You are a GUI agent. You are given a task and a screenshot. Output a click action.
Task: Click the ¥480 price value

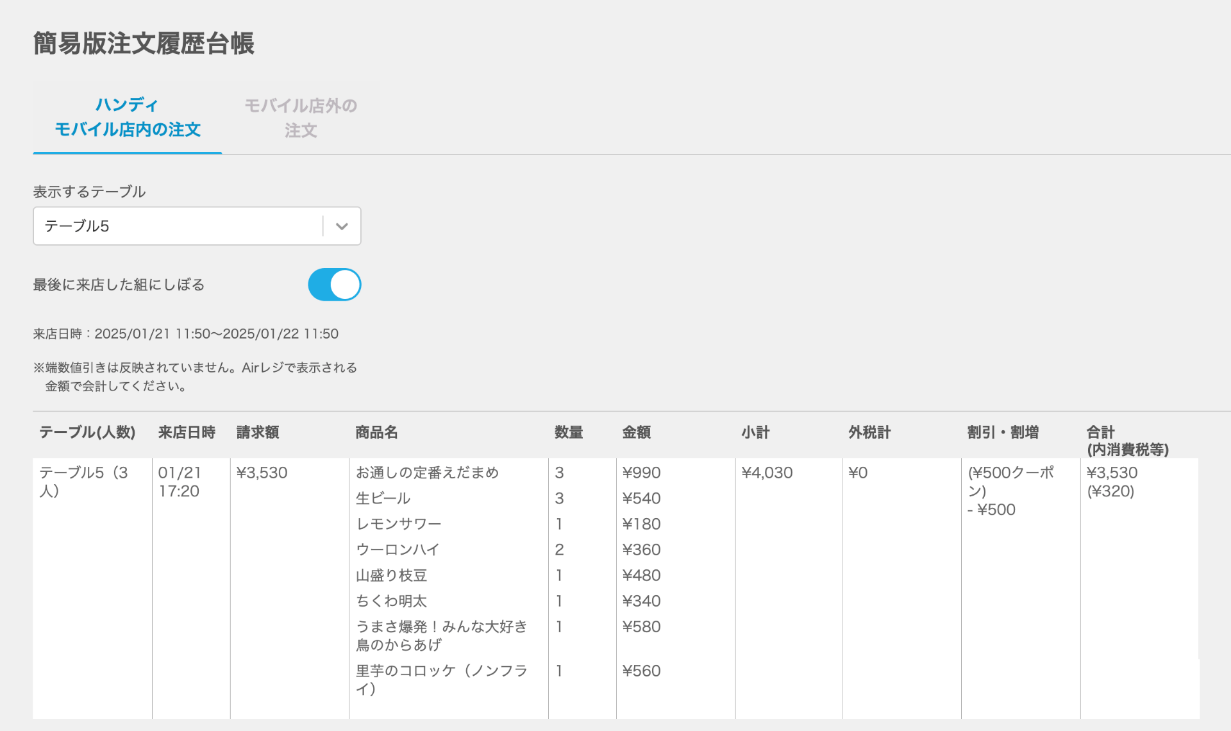641,575
